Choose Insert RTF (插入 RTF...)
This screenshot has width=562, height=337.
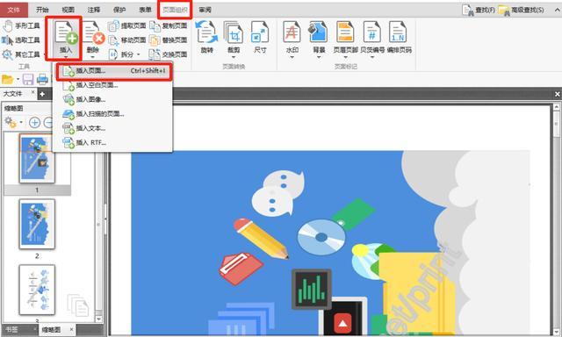[x=113, y=142]
